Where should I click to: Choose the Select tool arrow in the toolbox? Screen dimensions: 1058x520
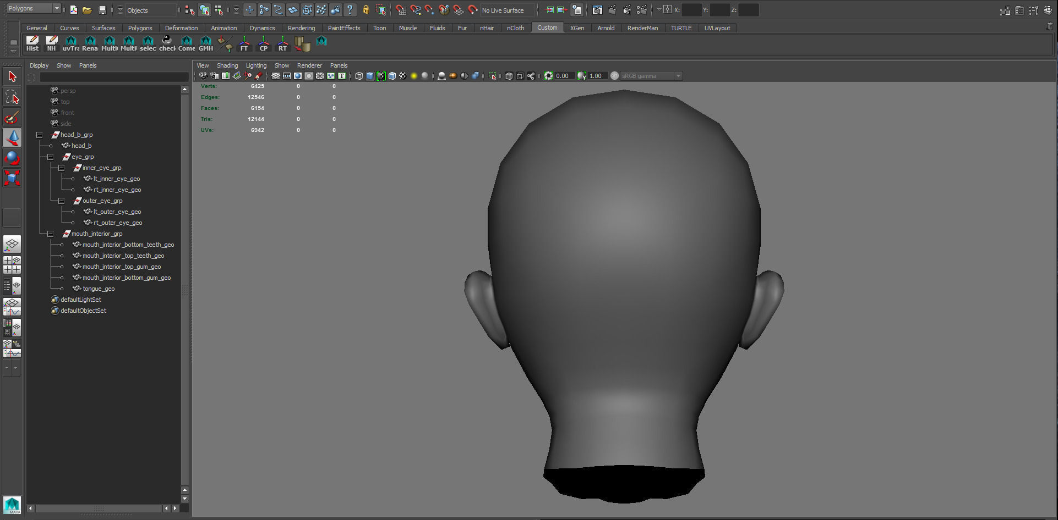pyautogui.click(x=12, y=77)
